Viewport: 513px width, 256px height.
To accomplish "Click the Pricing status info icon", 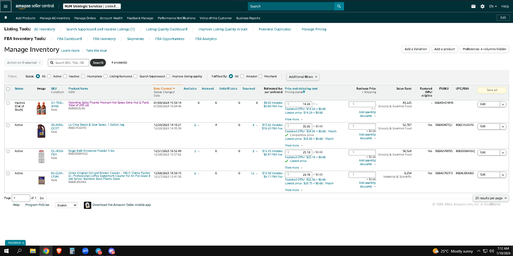I will coord(304,92).
